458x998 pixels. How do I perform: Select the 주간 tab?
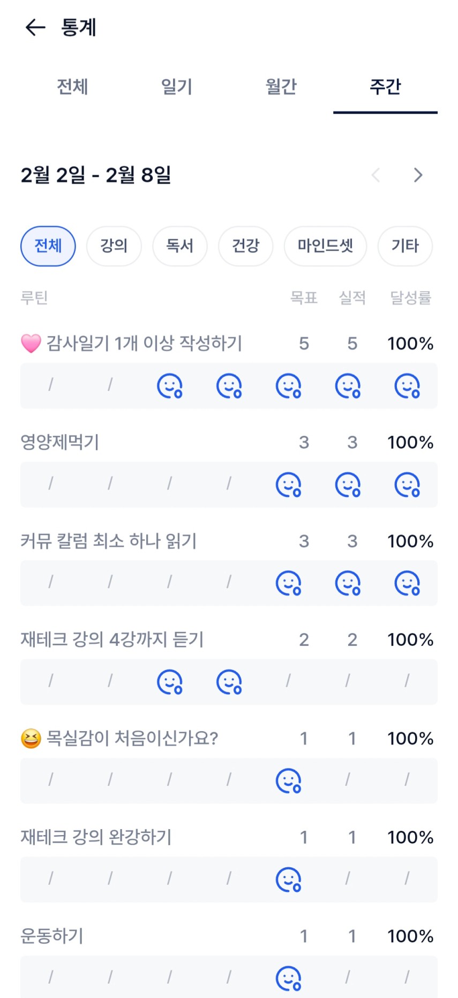click(385, 86)
